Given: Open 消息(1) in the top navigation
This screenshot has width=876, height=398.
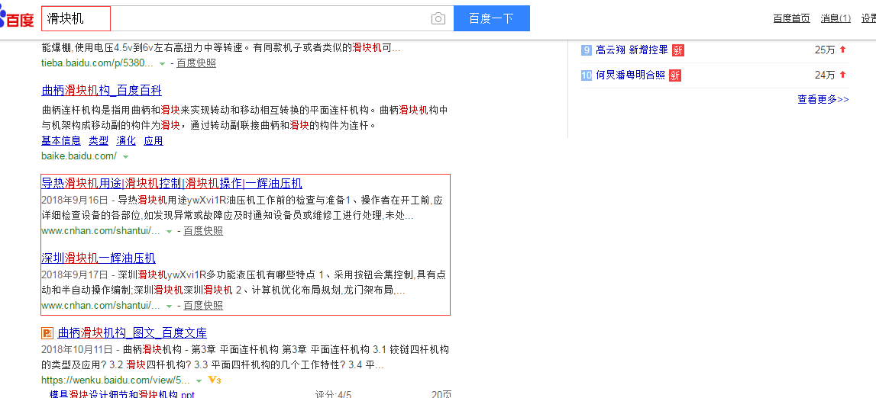Looking at the screenshot, I should pyautogui.click(x=836, y=18).
